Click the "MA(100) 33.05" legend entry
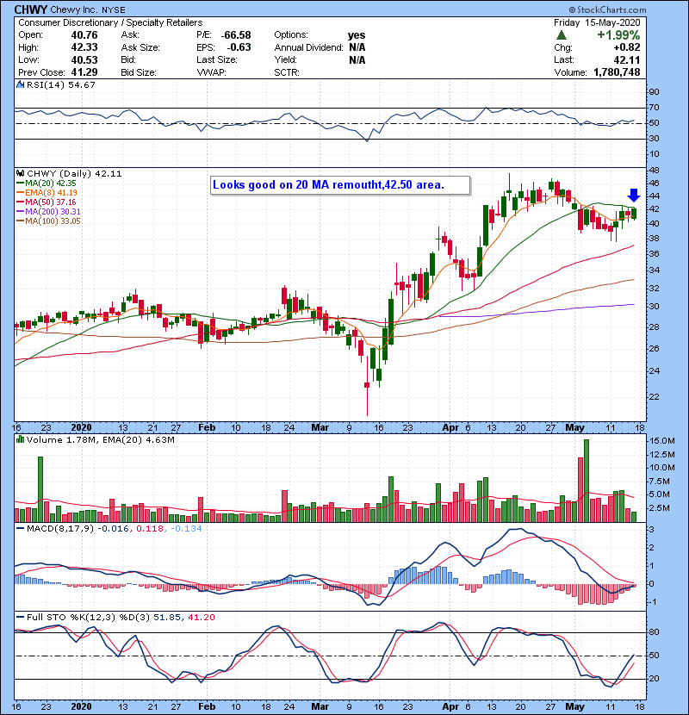689x715 pixels. point(48,221)
